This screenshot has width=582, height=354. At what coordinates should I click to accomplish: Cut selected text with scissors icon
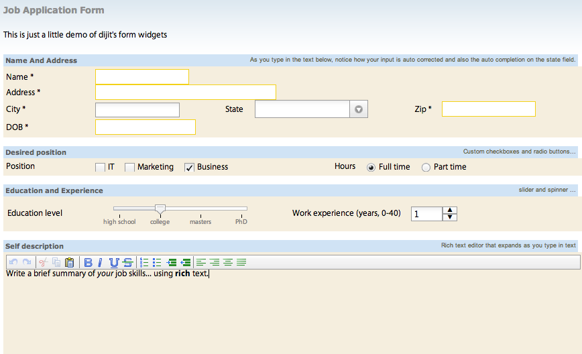point(43,262)
